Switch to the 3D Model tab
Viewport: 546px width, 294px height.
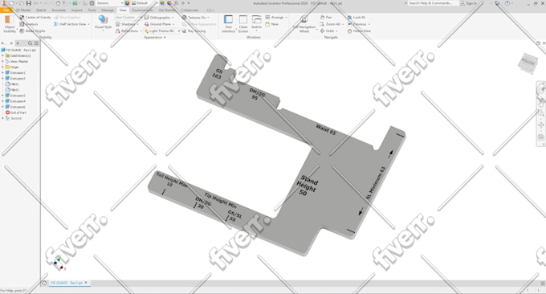coord(23,10)
